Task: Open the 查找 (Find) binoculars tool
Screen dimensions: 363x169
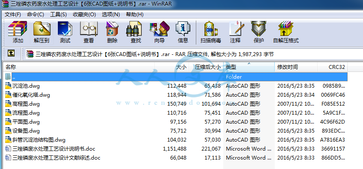Action: (136, 32)
